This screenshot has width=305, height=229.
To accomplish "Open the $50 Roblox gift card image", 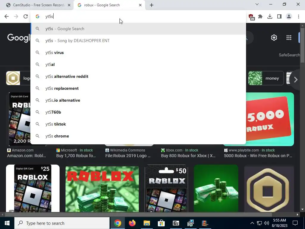I will pyautogui.click(x=166, y=188).
